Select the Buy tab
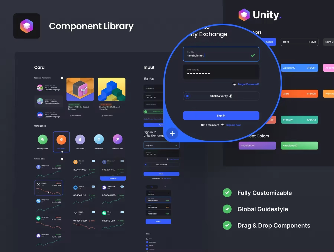 152,187
